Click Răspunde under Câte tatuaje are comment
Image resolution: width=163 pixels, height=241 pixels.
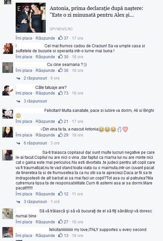[x=45, y=93]
